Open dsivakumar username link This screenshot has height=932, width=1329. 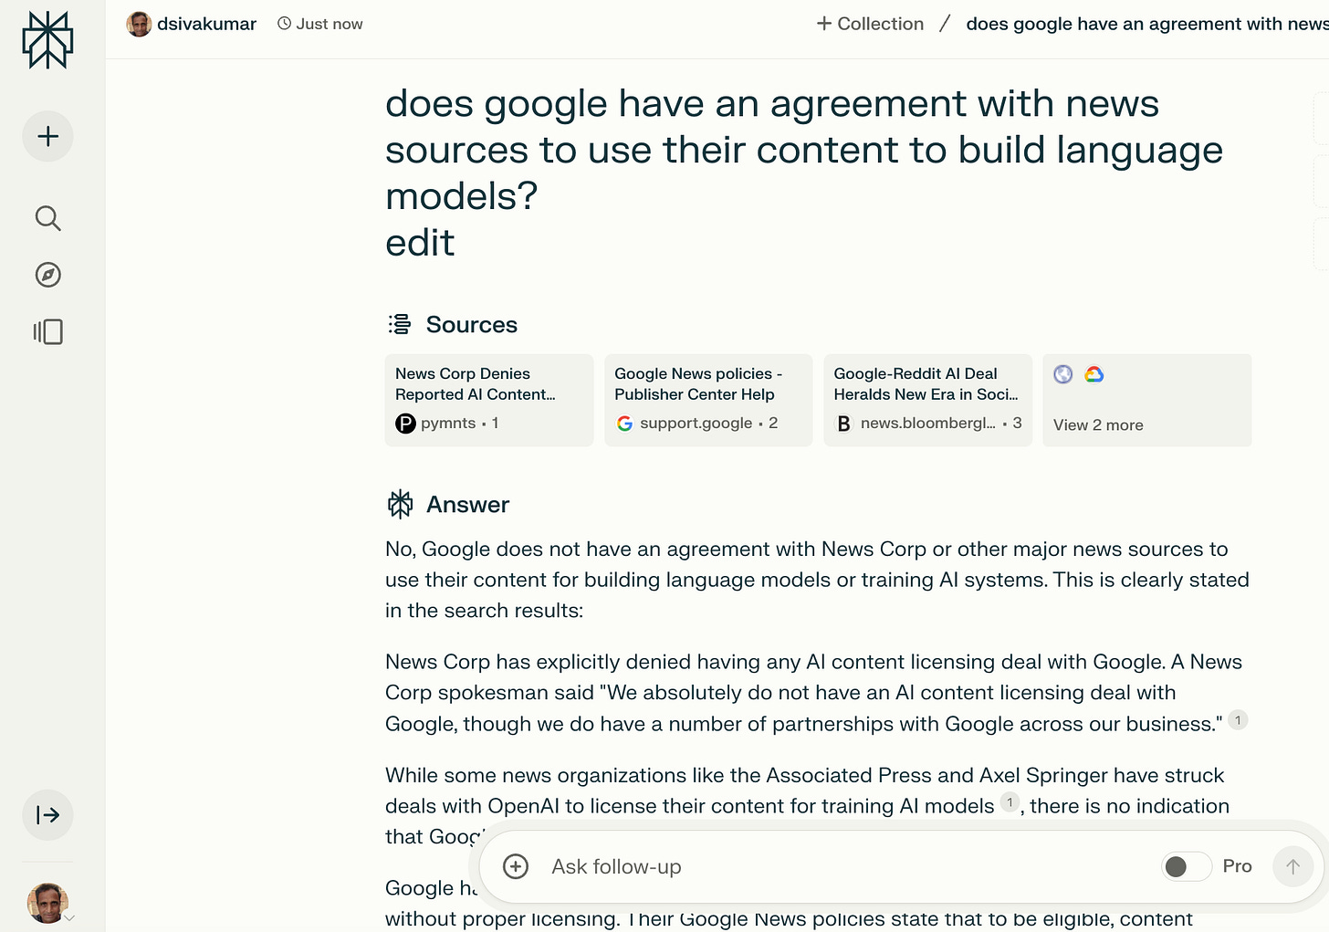pyautogui.click(x=206, y=24)
